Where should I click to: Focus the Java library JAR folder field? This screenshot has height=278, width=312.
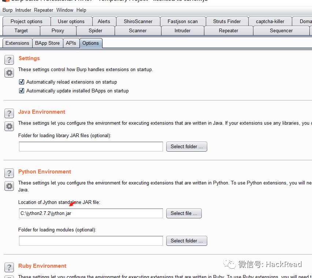click(91, 146)
